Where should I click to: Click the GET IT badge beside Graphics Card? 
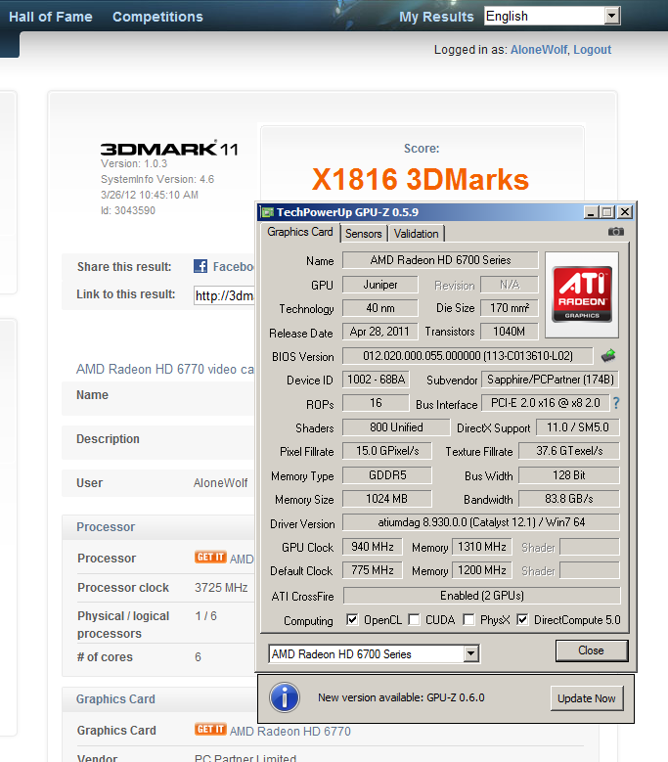pos(210,729)
